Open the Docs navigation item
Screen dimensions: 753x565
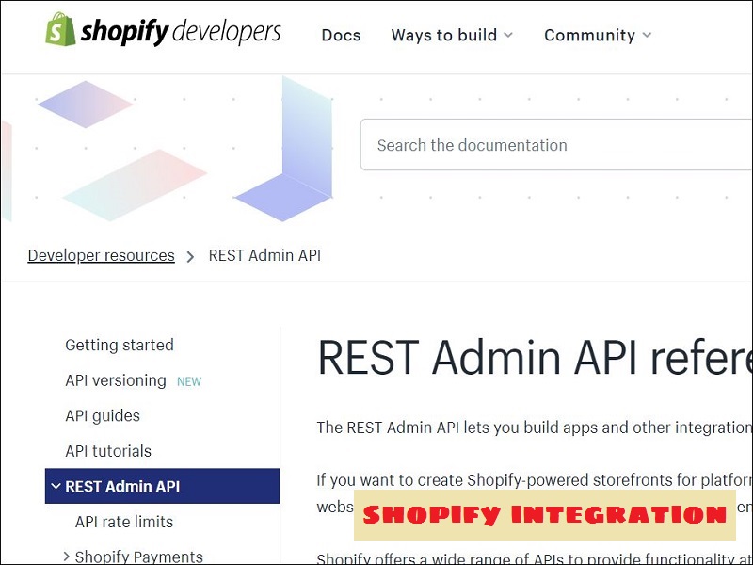coord(341,35)
